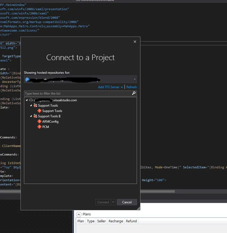Image resolution: width=227 pixels, height=233 pixels.
Task: Click the Support Tools team project icon
Action: click(x=35, y=106)
